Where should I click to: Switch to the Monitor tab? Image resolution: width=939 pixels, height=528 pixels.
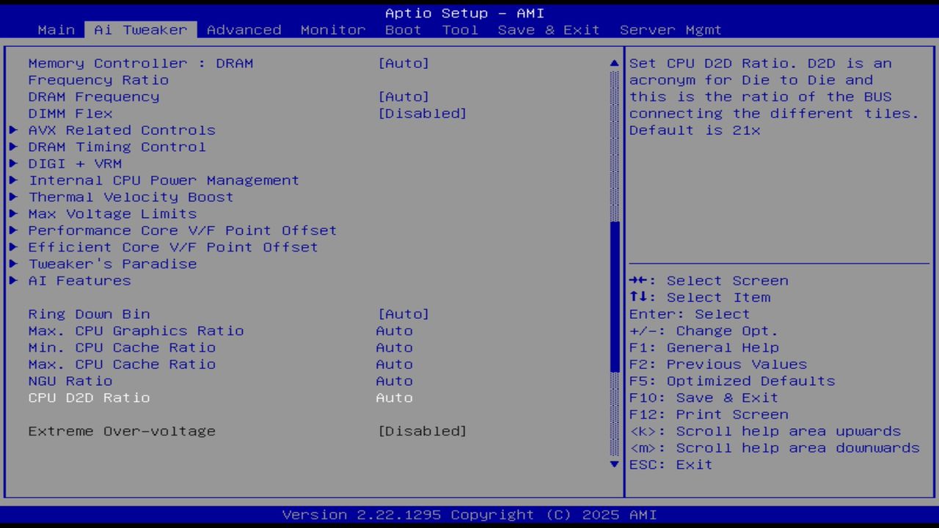(332, 29)
